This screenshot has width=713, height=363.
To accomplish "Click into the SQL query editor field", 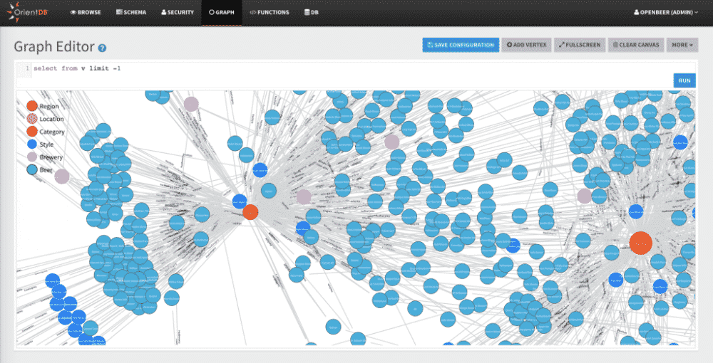I will 342,68.
